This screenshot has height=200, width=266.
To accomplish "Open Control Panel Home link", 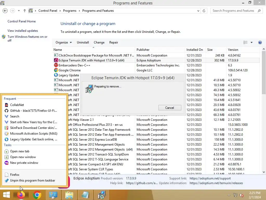I will pyautogui.click(x=22, y=21).
